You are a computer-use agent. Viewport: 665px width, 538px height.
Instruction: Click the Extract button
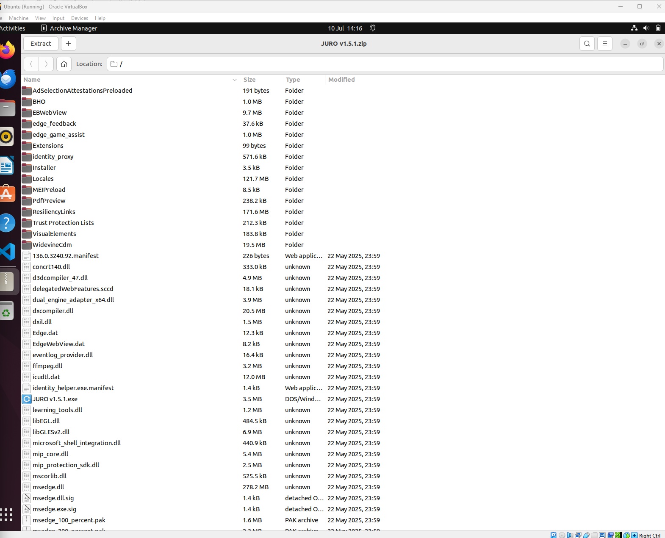[x=41, y=44]
